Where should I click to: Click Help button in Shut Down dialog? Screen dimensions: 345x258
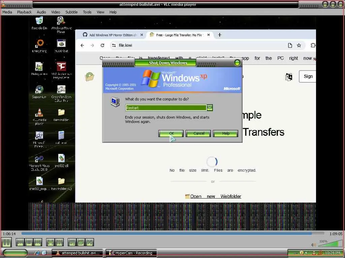tap(225, 133)
